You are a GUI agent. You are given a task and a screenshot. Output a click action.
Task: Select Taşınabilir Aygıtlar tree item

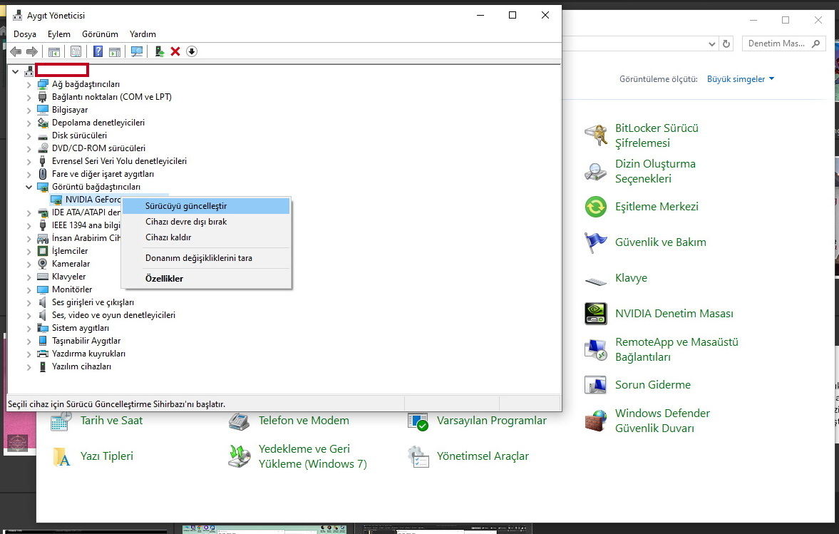pyautogui.click(x=86, y=341)
